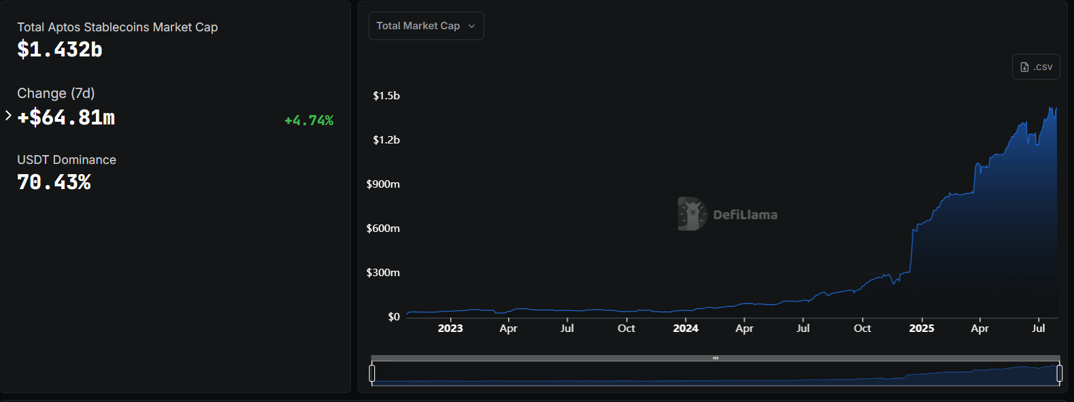Grab the left handle of the range slider

pos(372,373)
